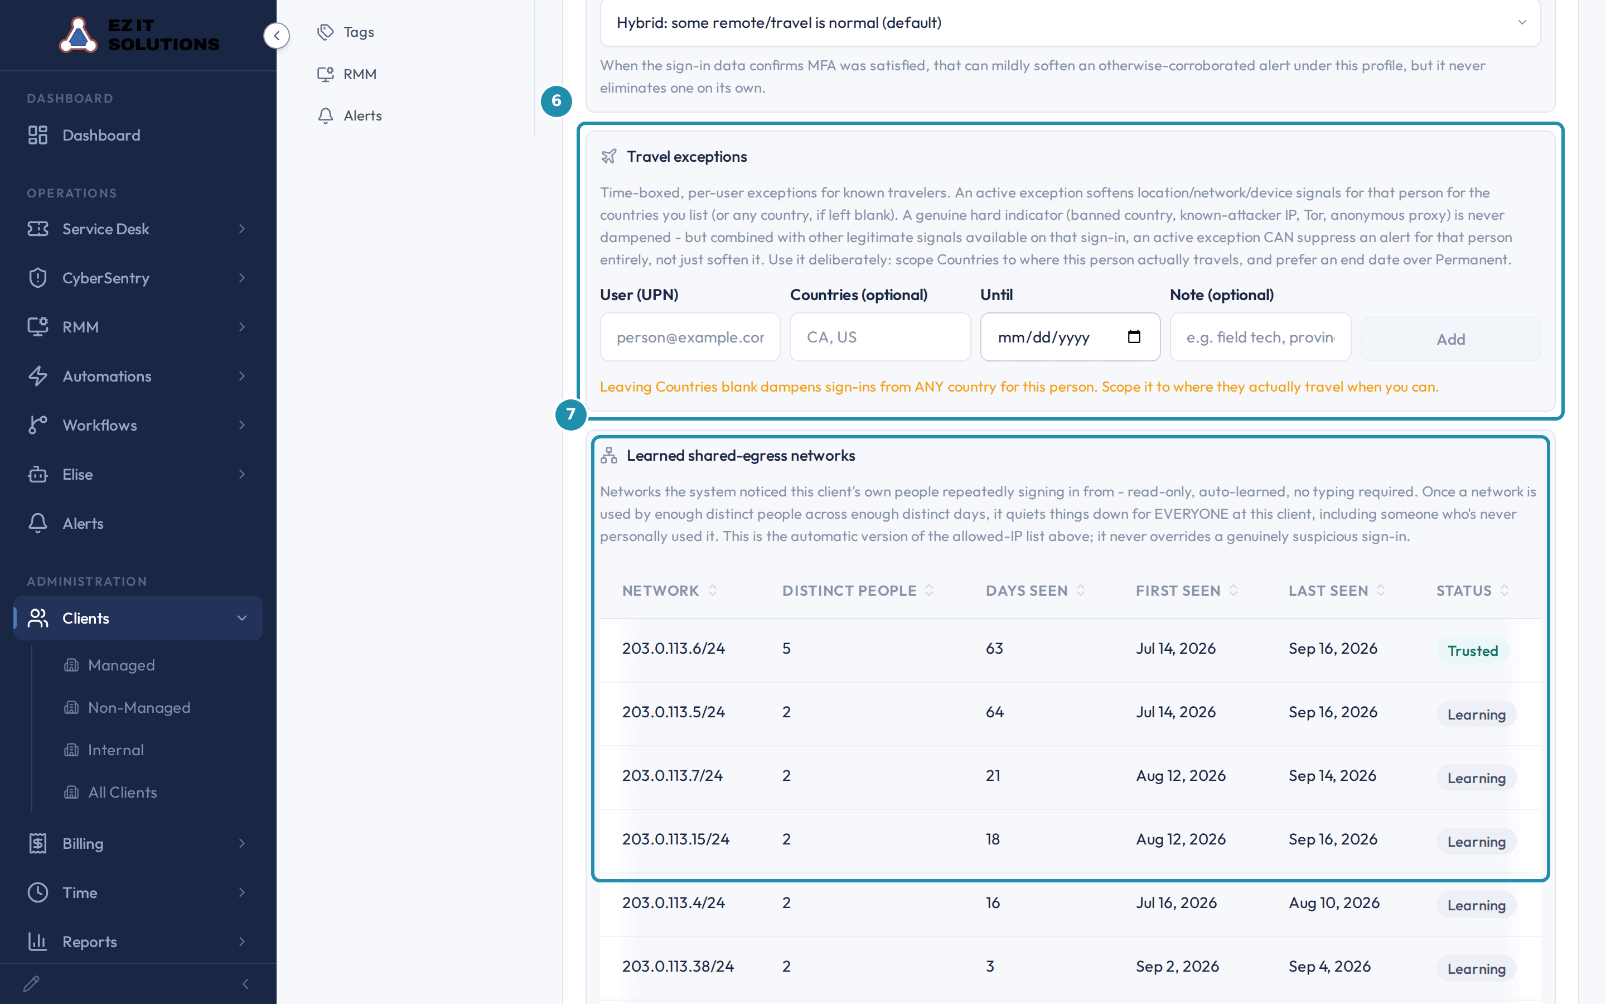Open the RMM section in the secondary menu
This screenshot has width=1606, height=1004.
coord(347,74)
